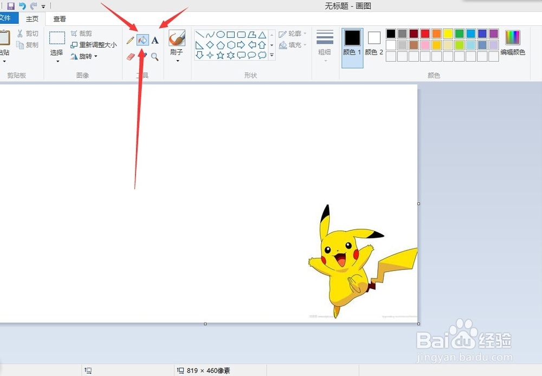542x376 pixels.
Task: Select the oval callout shape
Action: coord(252,55)
